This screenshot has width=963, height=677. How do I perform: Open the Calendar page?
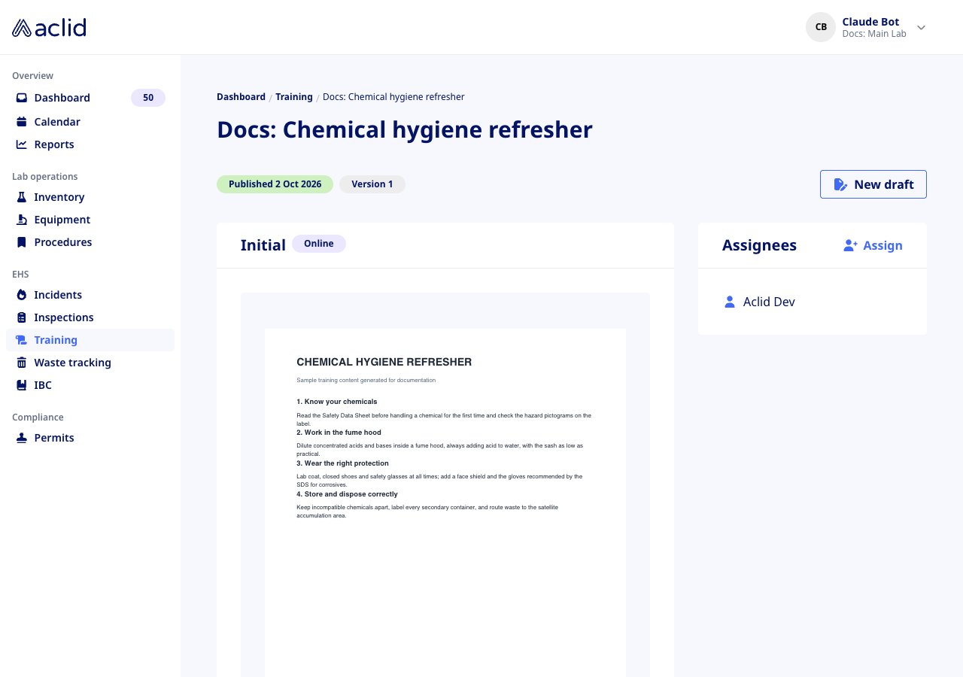point(90,122)
